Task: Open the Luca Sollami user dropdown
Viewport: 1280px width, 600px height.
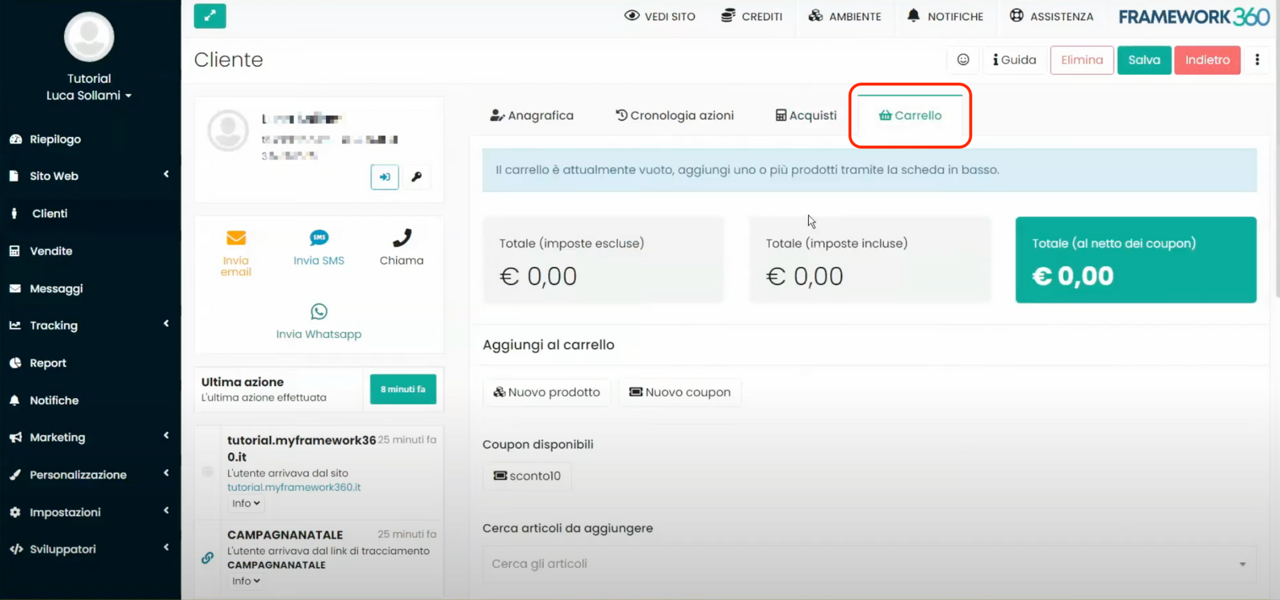Action: (89, 95)
